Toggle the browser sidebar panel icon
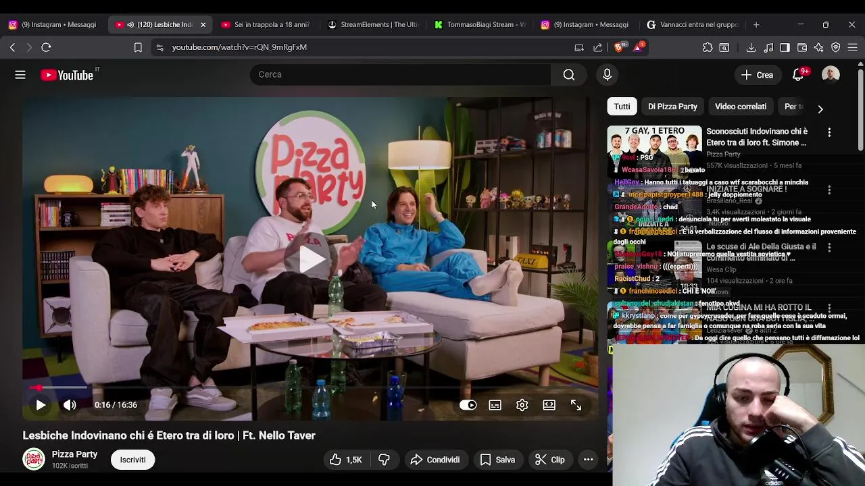 click(785, 47)
